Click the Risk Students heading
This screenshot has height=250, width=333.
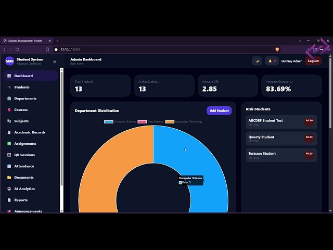coord(258,109)
